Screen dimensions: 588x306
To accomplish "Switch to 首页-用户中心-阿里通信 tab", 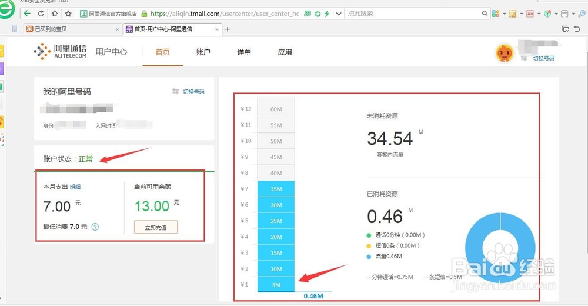I will 172,29.
